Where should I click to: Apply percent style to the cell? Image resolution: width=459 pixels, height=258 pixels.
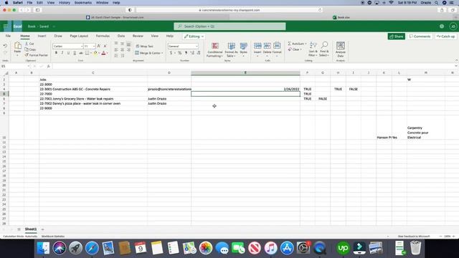click(x=180, y=53)
